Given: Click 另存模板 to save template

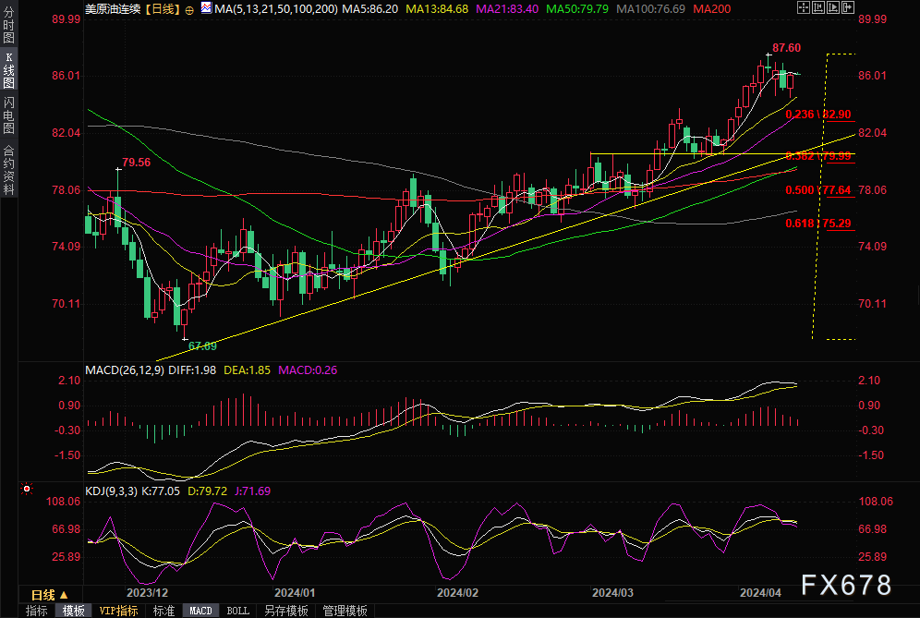Looking at the screenshot, I should tap(285, 611).
